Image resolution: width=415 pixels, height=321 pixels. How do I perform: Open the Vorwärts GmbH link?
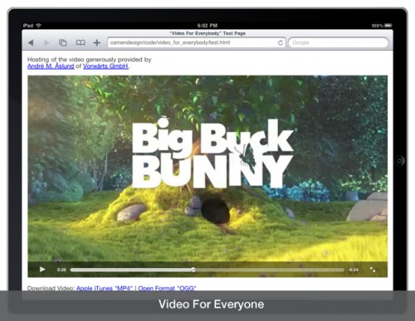pyautogui.click(x=105, y=66)
